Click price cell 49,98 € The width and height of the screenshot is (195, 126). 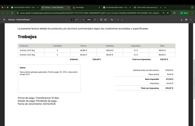pyautogui.click(x=83, y=50)
